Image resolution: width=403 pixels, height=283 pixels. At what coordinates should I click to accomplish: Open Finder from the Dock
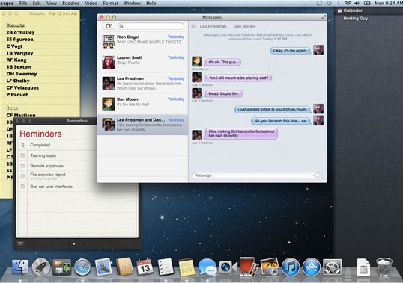point(20,267)
